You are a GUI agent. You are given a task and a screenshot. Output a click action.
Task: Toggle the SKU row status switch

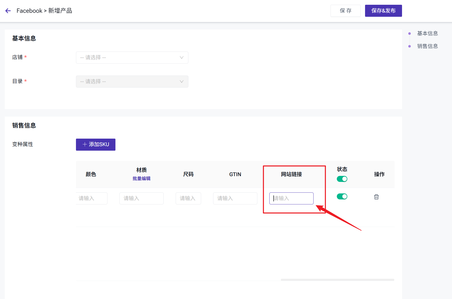[x=342, y=196]
